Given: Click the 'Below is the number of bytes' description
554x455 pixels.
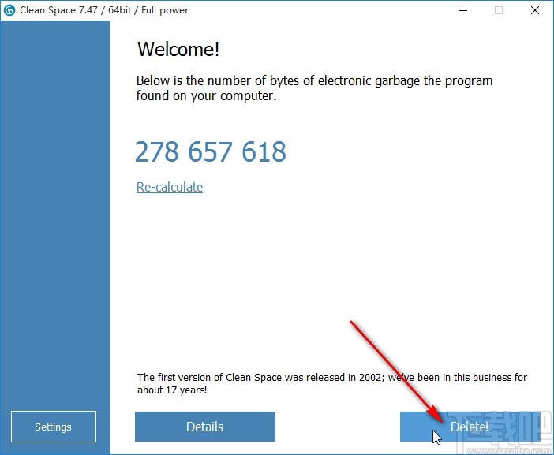Looking at the screenshot, I should coord(314,88).
